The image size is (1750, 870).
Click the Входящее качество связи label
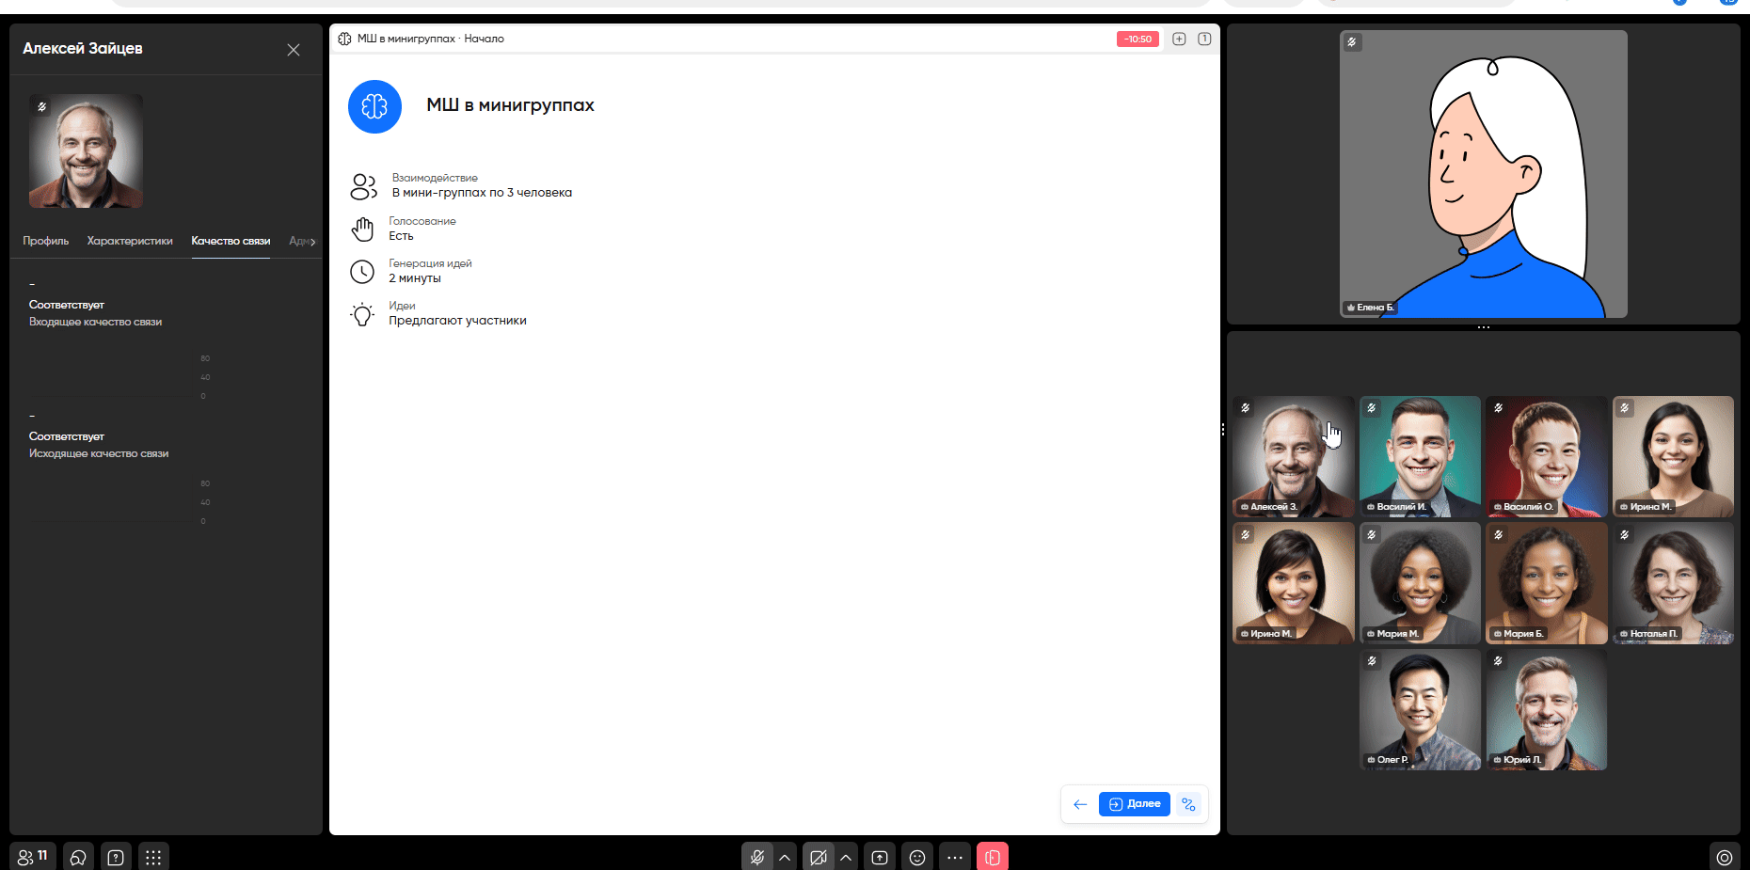(95, 322)
